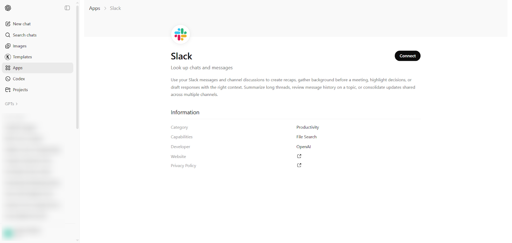Open the Apps grid icon
This screenshot has height=243, width=512.
(x=8, y=67)
